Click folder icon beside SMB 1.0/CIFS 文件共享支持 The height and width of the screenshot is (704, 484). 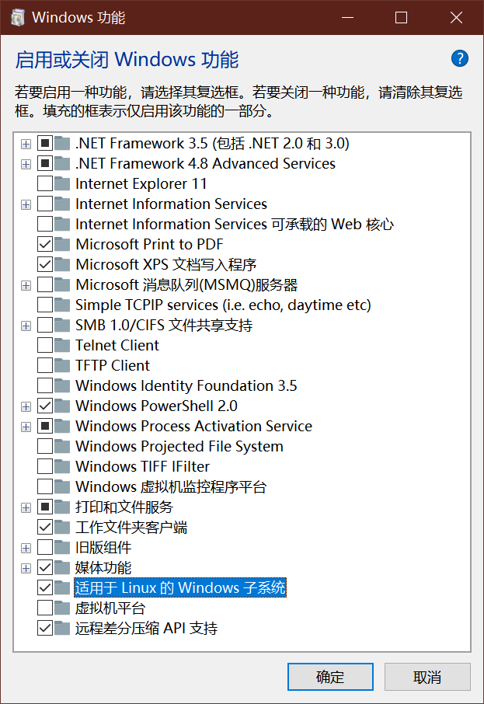pyautogui.click(x=62, y=325)
